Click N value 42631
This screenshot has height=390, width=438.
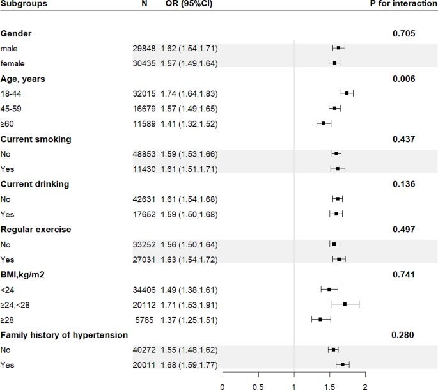point(144,199)
